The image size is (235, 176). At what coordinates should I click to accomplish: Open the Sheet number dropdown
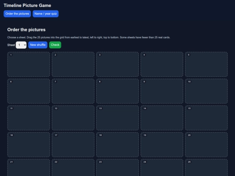(x=21, y=45)
